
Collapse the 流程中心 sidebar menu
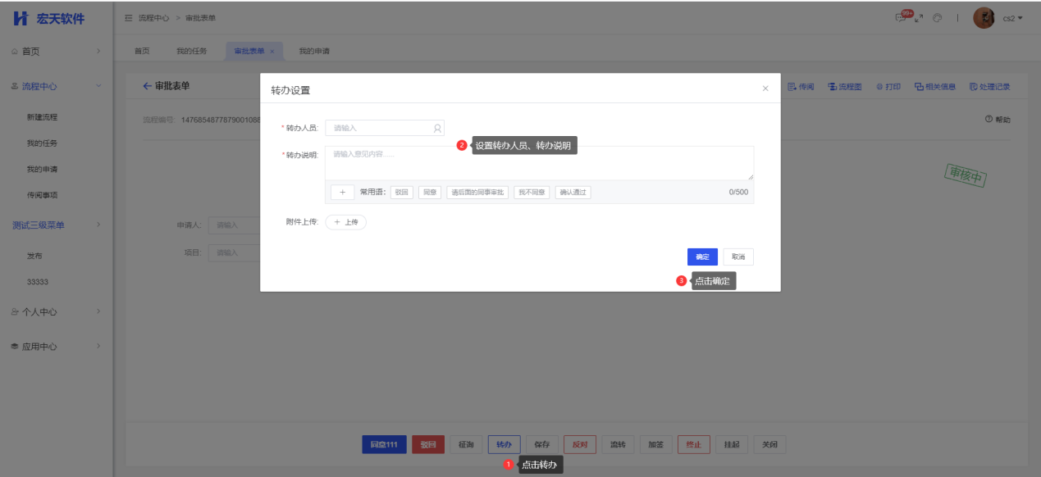(98, 86)
